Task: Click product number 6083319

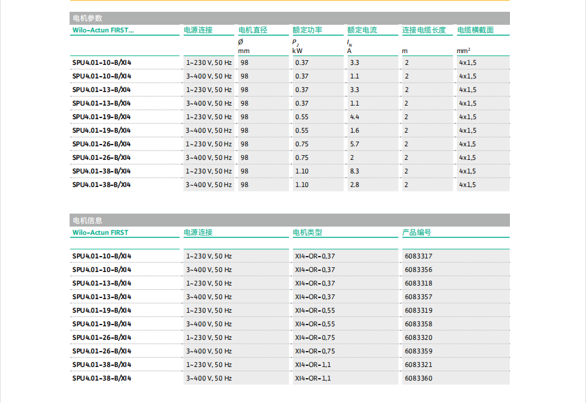Action: pos(419,310)
